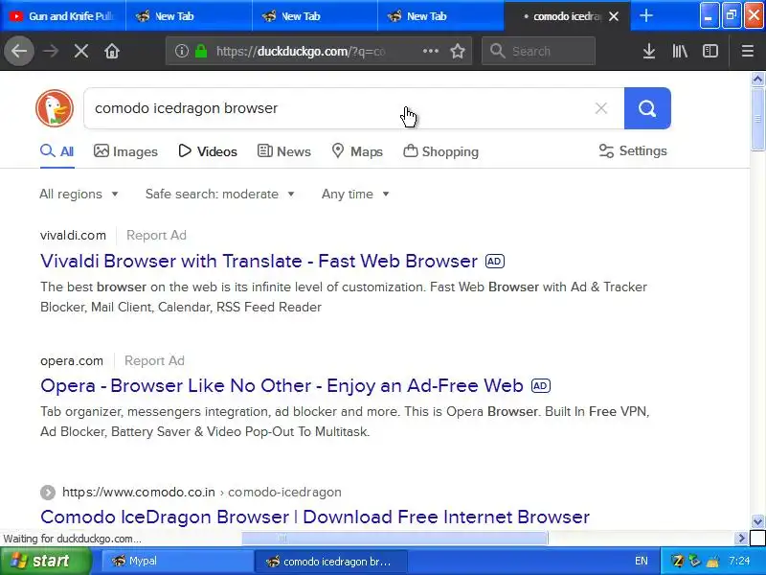This screenshot has width=766, height=575.
Task: Open Opera Browser Like No Other link
Action: pyautogui.click(x=282, y=386)
